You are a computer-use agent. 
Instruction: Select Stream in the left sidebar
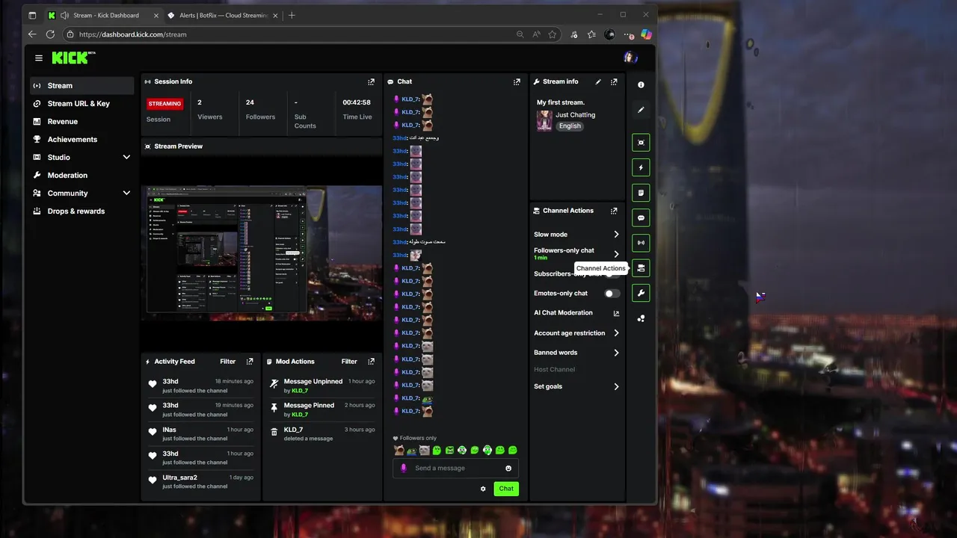82,86
